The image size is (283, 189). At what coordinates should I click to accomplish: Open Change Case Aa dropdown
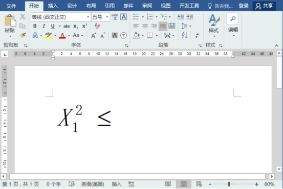(78, 35)
